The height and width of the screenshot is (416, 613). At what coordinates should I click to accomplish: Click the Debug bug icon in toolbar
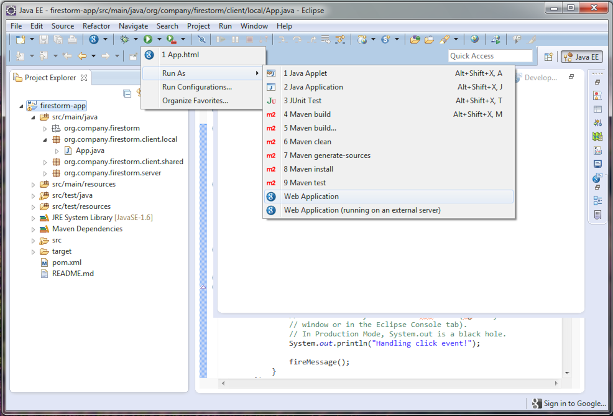point(124,39)
